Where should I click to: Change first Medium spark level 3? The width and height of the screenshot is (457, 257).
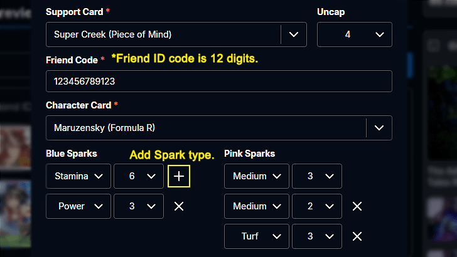(317, 176)
